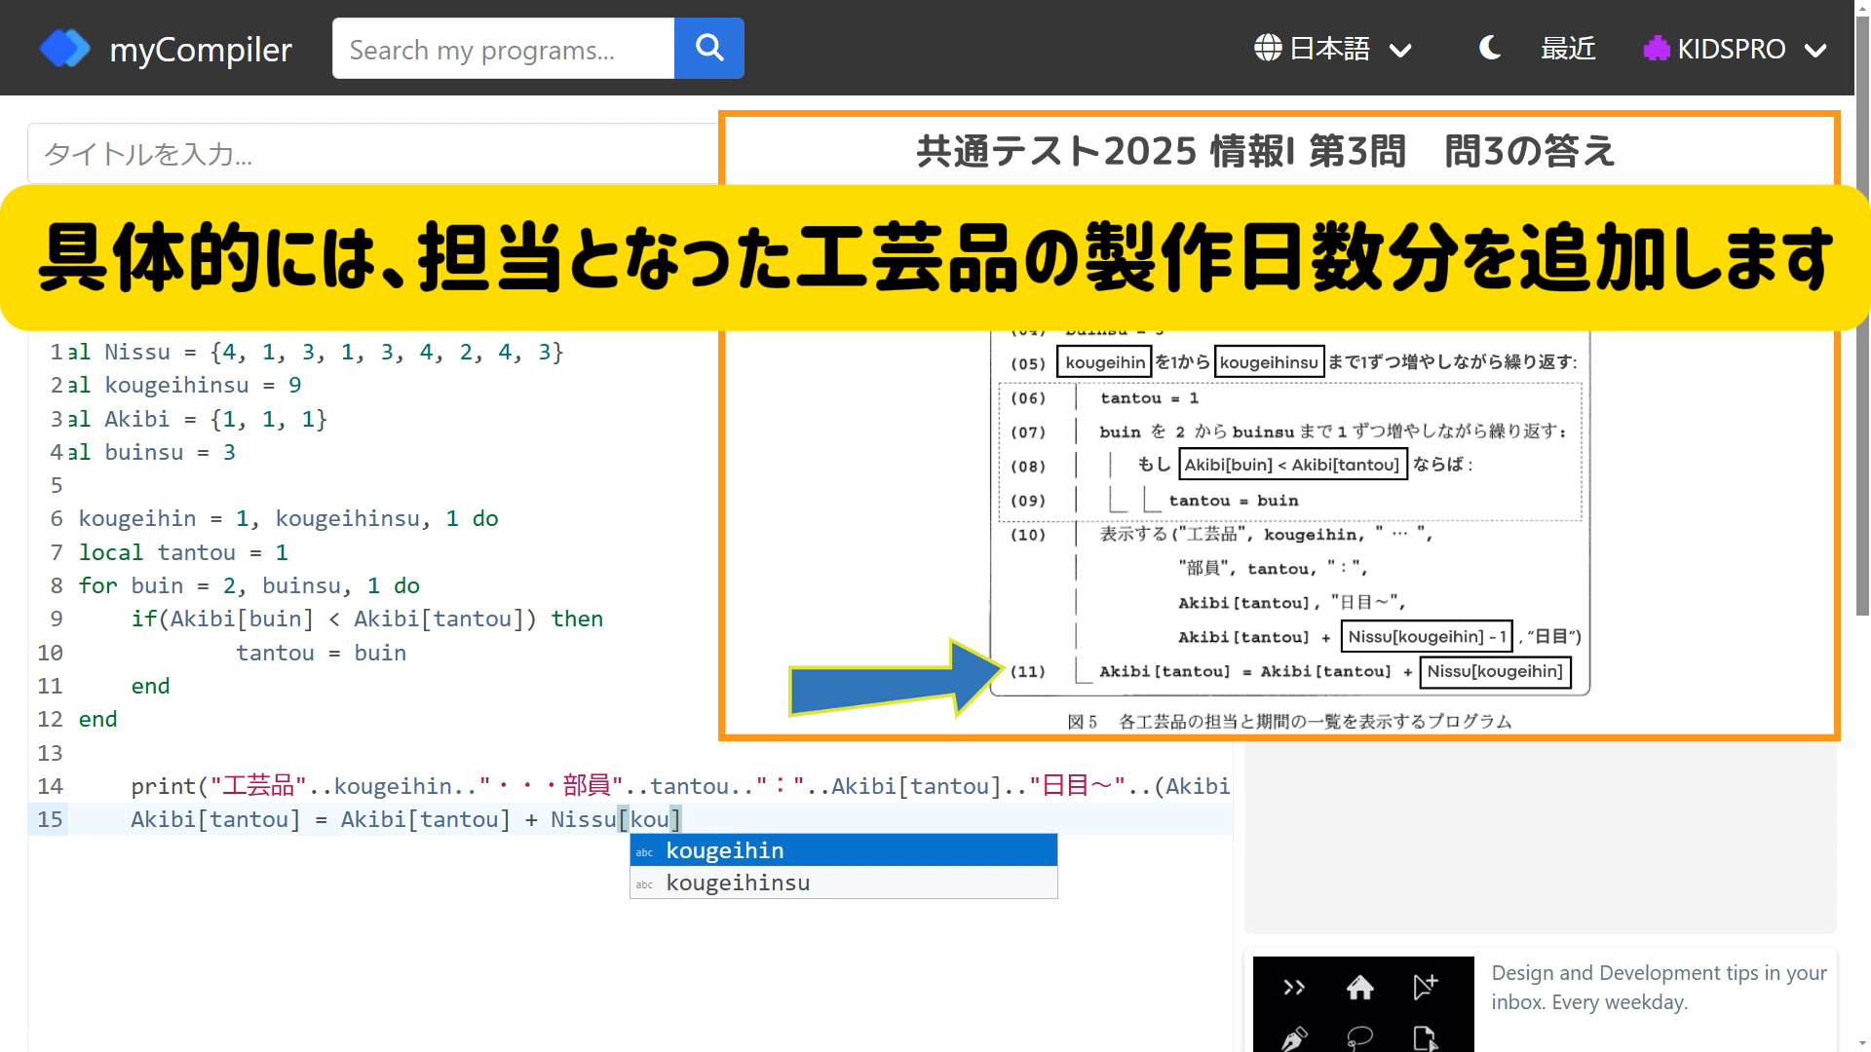The height and width of the screenshot is (1052, 1871).
Task: Click the document icon in the ad panel
Action: [1424, 1038]
